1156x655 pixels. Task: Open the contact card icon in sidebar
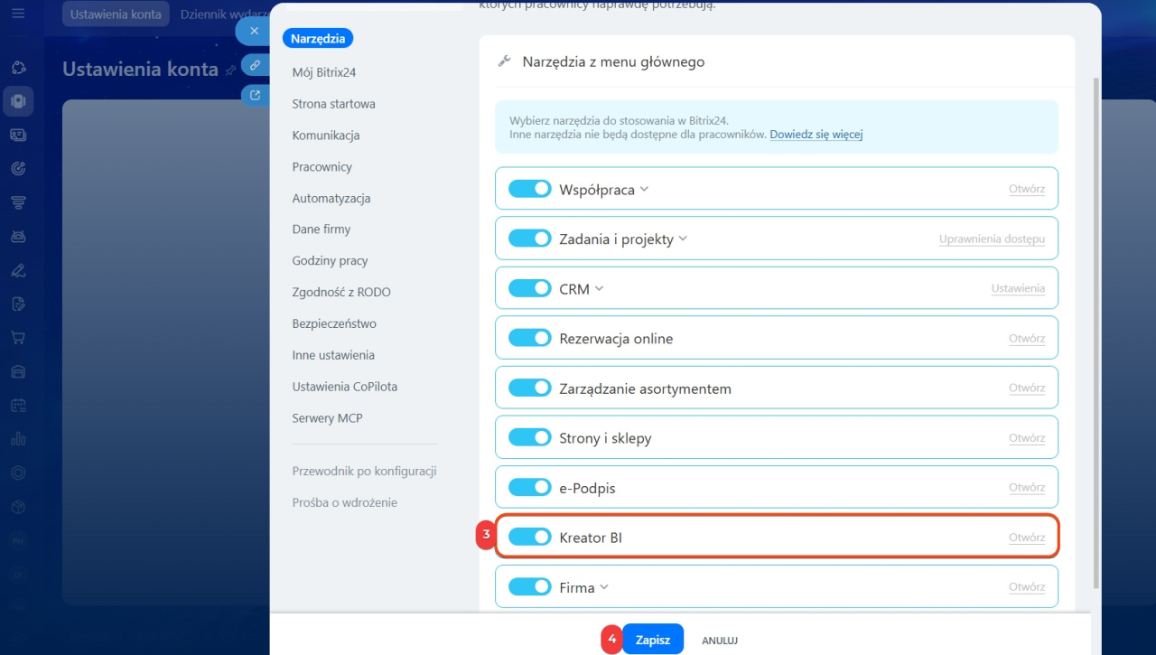tap(18, 135)
